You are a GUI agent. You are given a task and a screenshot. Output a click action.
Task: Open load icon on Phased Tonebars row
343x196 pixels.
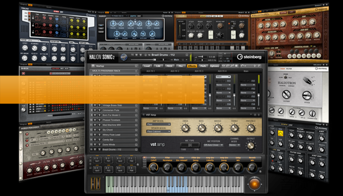[136, 120]
